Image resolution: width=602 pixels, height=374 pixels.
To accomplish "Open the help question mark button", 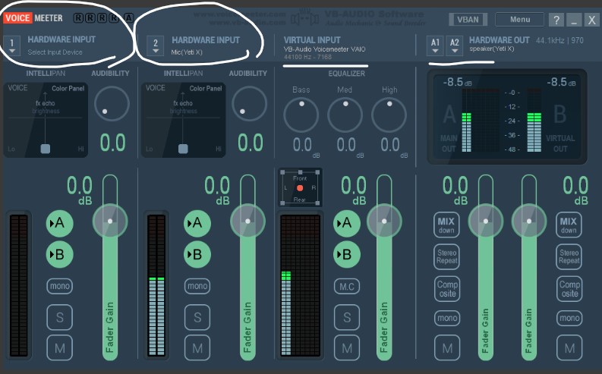I will (556, 20).
